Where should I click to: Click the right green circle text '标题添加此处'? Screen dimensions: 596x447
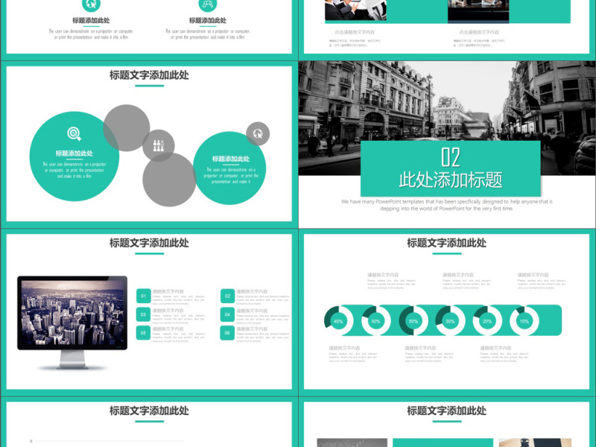pos(231,159)
